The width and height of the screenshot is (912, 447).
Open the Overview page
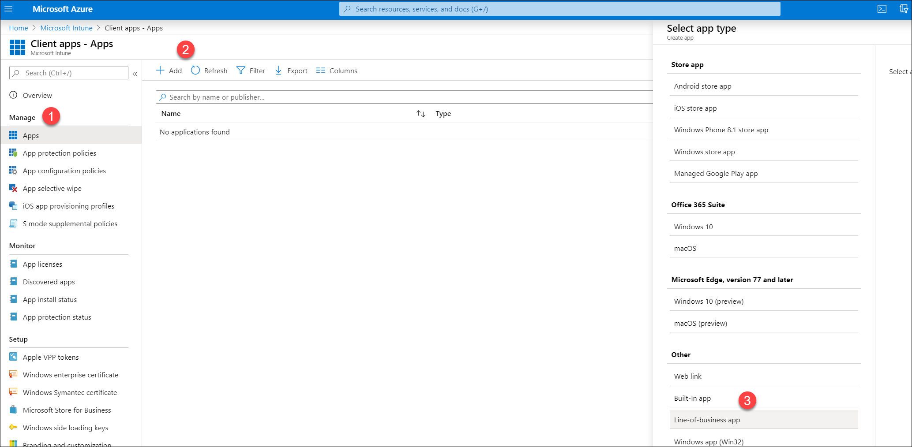(37, 95)
